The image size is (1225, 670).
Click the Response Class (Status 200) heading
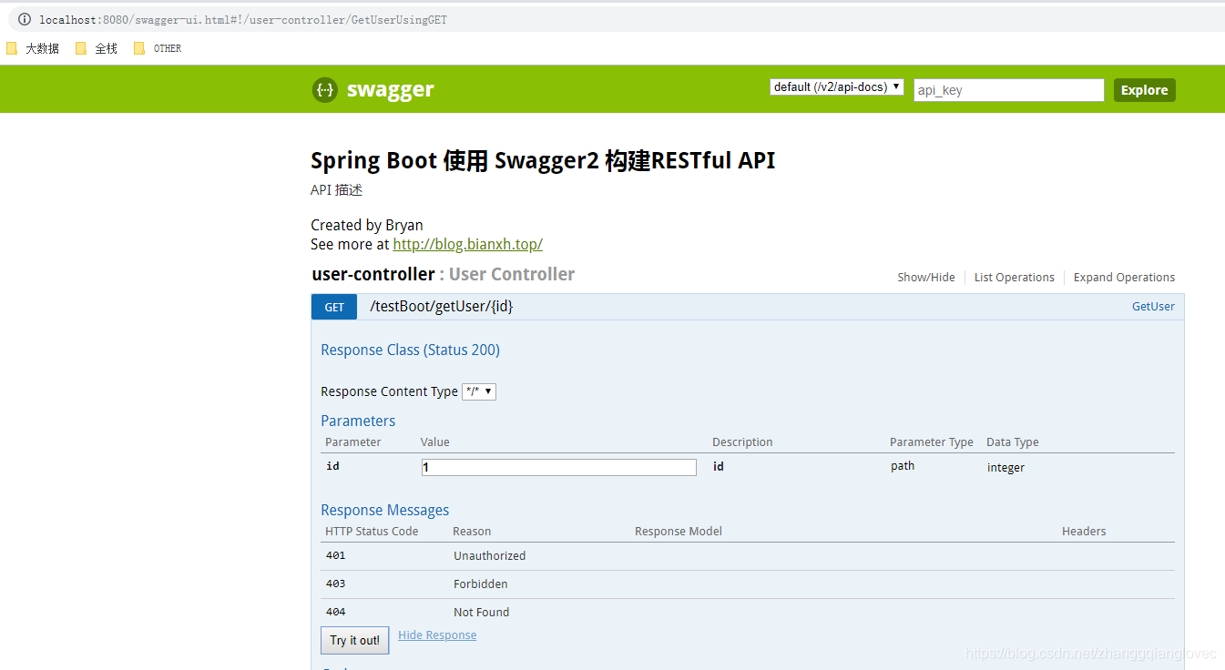[411, 350]
